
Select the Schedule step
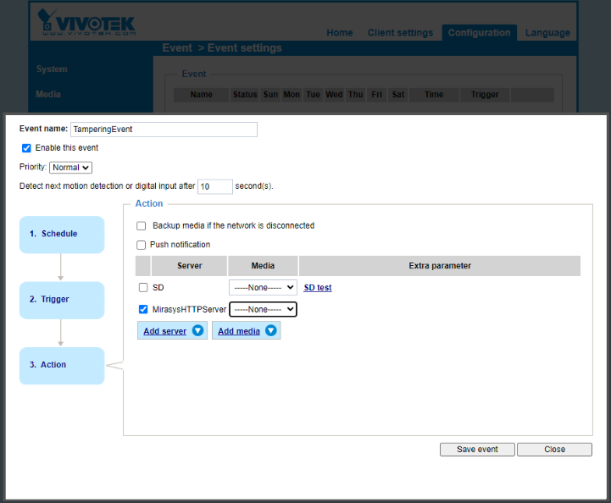pyautogui.click(x=61, y=235)
